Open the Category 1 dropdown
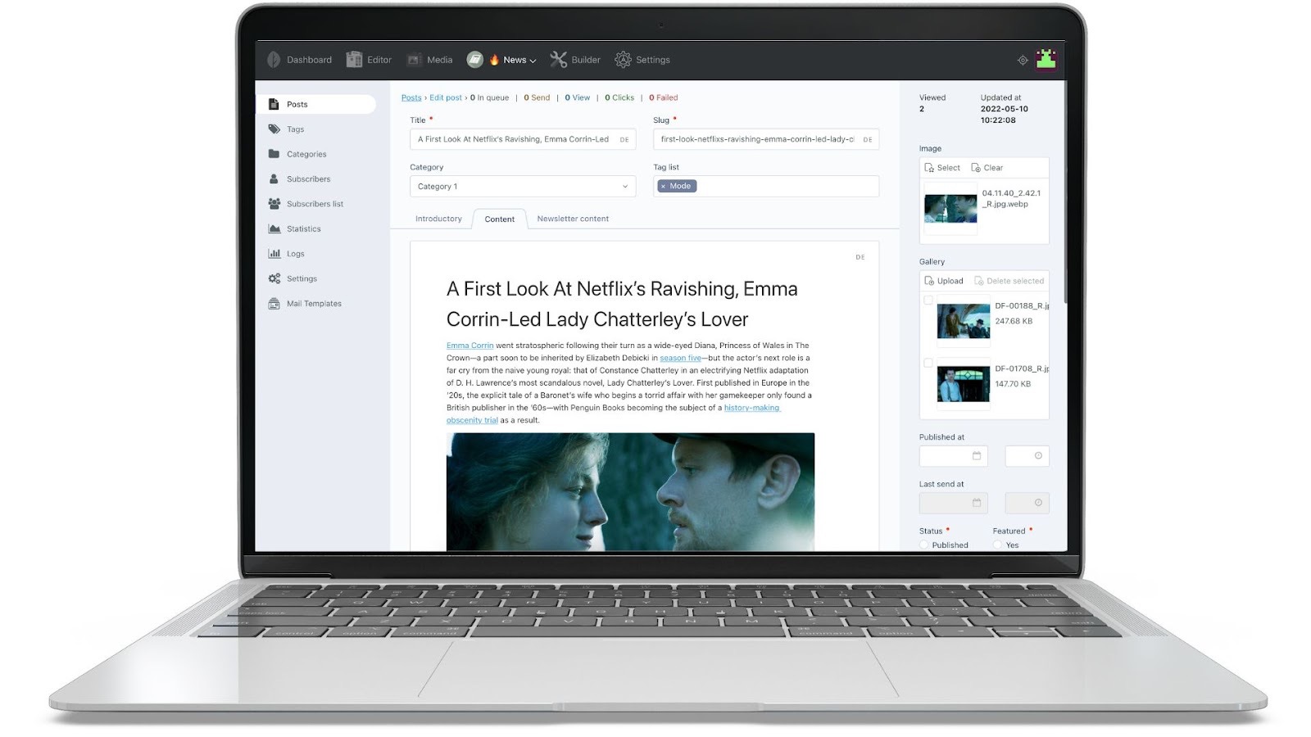The width and height of the screenshot is (1311, 737). coord(523,187)
